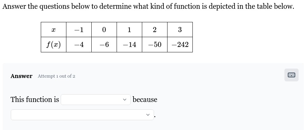Open the function type dropdown
The height and width of the screenshot is (130, 306).
[x=96, y=100]
